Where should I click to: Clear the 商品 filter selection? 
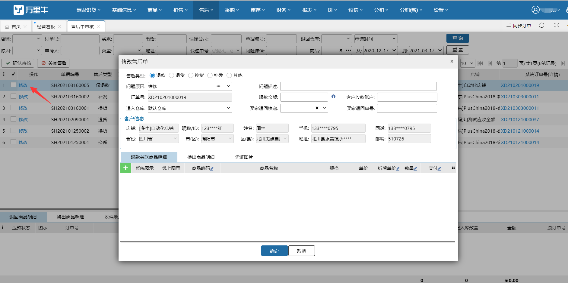click(341, 50)
